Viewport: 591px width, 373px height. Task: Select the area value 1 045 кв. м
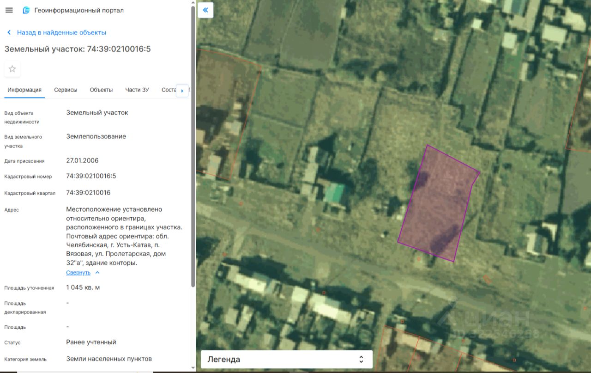[x=83, y=287]
